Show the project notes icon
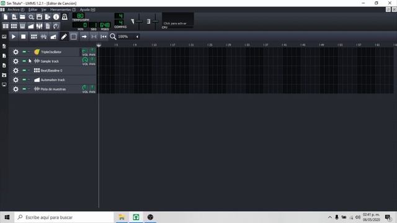397x223 pixels. [48, 26]
